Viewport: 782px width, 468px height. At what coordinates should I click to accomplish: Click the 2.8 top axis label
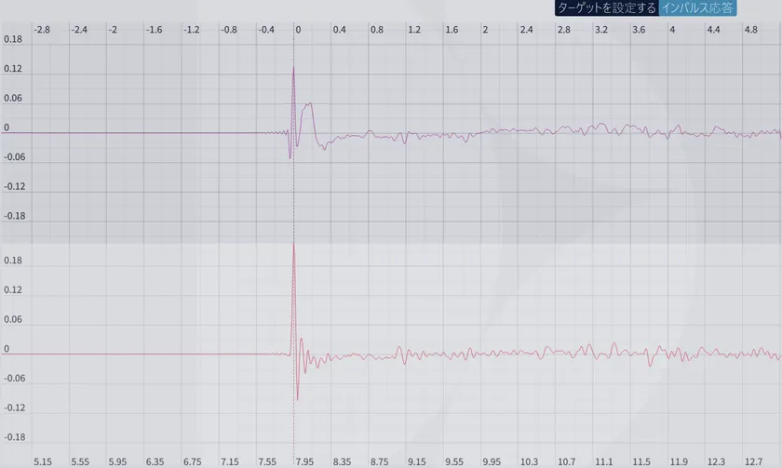pos(563,30)
